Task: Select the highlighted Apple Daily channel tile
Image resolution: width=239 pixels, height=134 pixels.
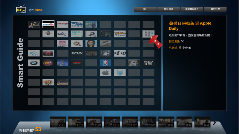Action: [48, 24]
